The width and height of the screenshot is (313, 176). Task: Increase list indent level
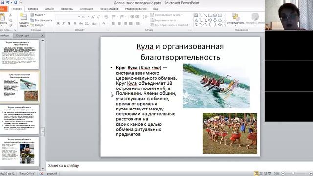pyautogui.click(x=137, y=17)
